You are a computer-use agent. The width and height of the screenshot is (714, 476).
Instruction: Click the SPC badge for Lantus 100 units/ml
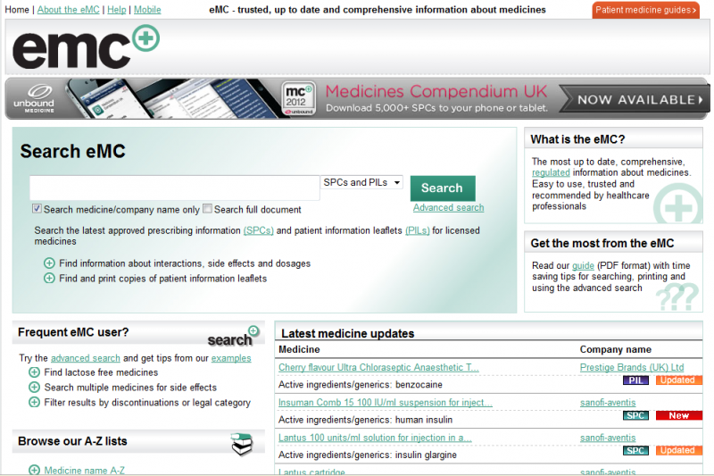[x=635, y=450]
